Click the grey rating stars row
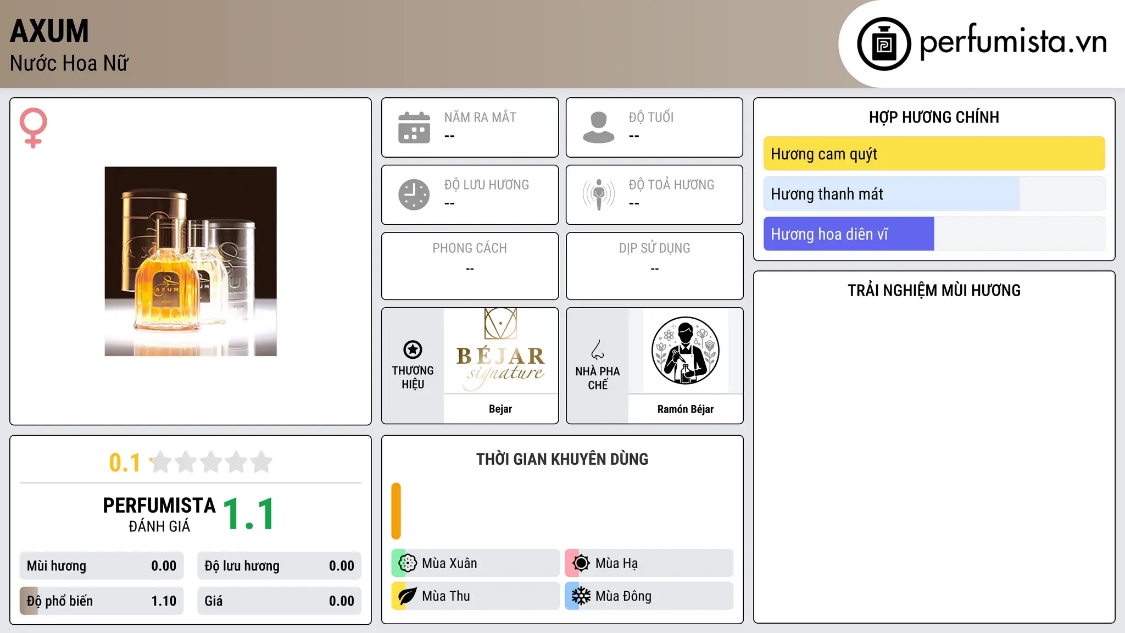Viewport: 1125px width, 633px height. [211, 462]
